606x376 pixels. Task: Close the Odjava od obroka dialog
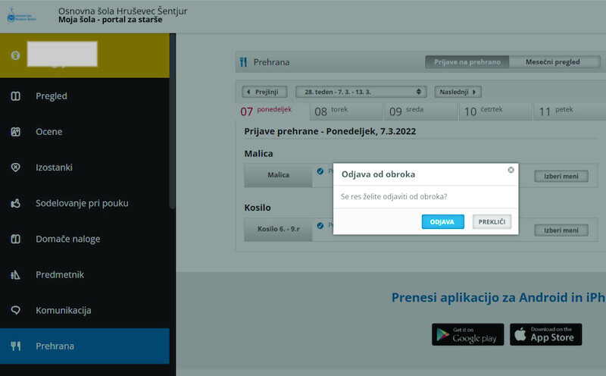pyautogui.click(x=511, y=171)
